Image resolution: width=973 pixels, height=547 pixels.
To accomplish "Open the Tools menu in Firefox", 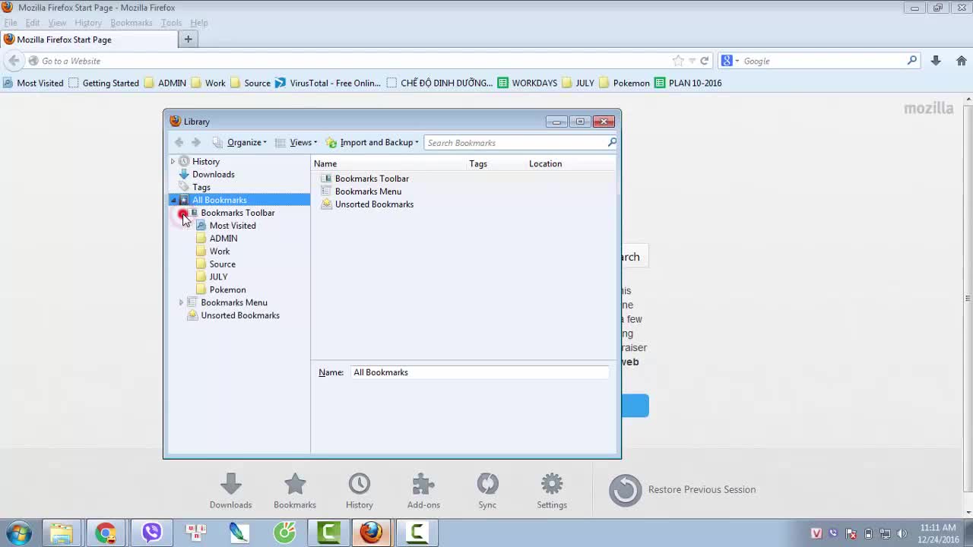I will point(171,23).
